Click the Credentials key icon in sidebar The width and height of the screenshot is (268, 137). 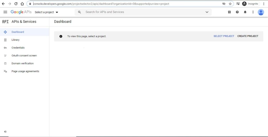coord(5,48)
